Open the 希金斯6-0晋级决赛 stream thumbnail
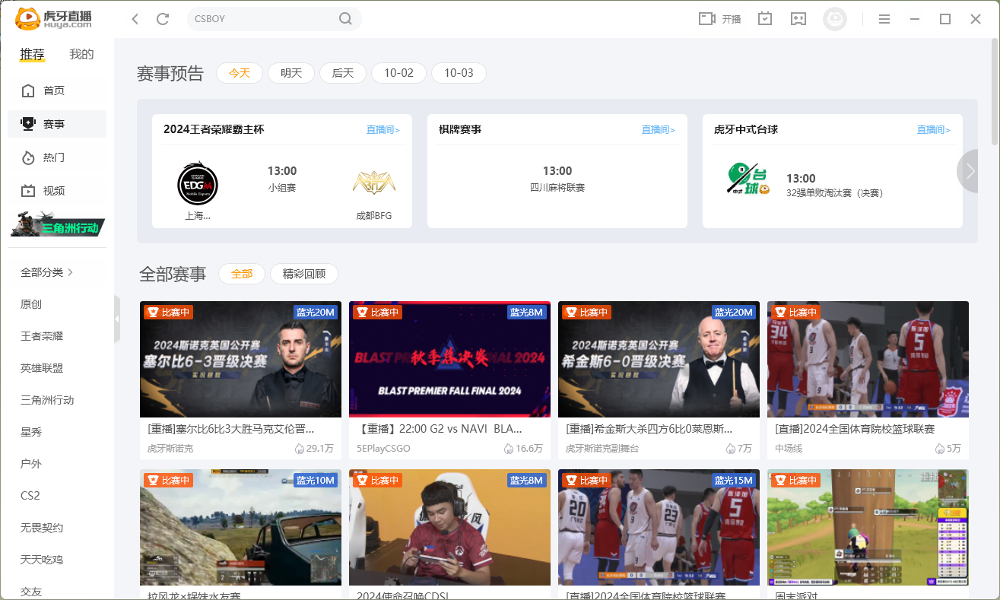The image size is (1000, 600). [659, 359]
